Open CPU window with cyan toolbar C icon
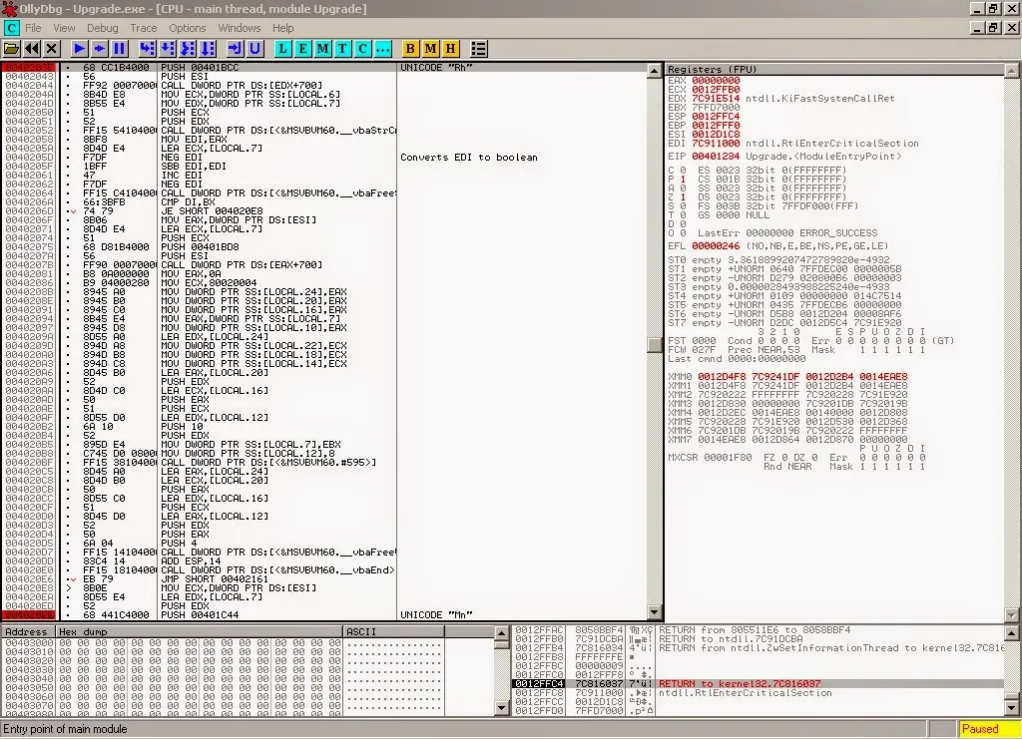 click(363, 49)
